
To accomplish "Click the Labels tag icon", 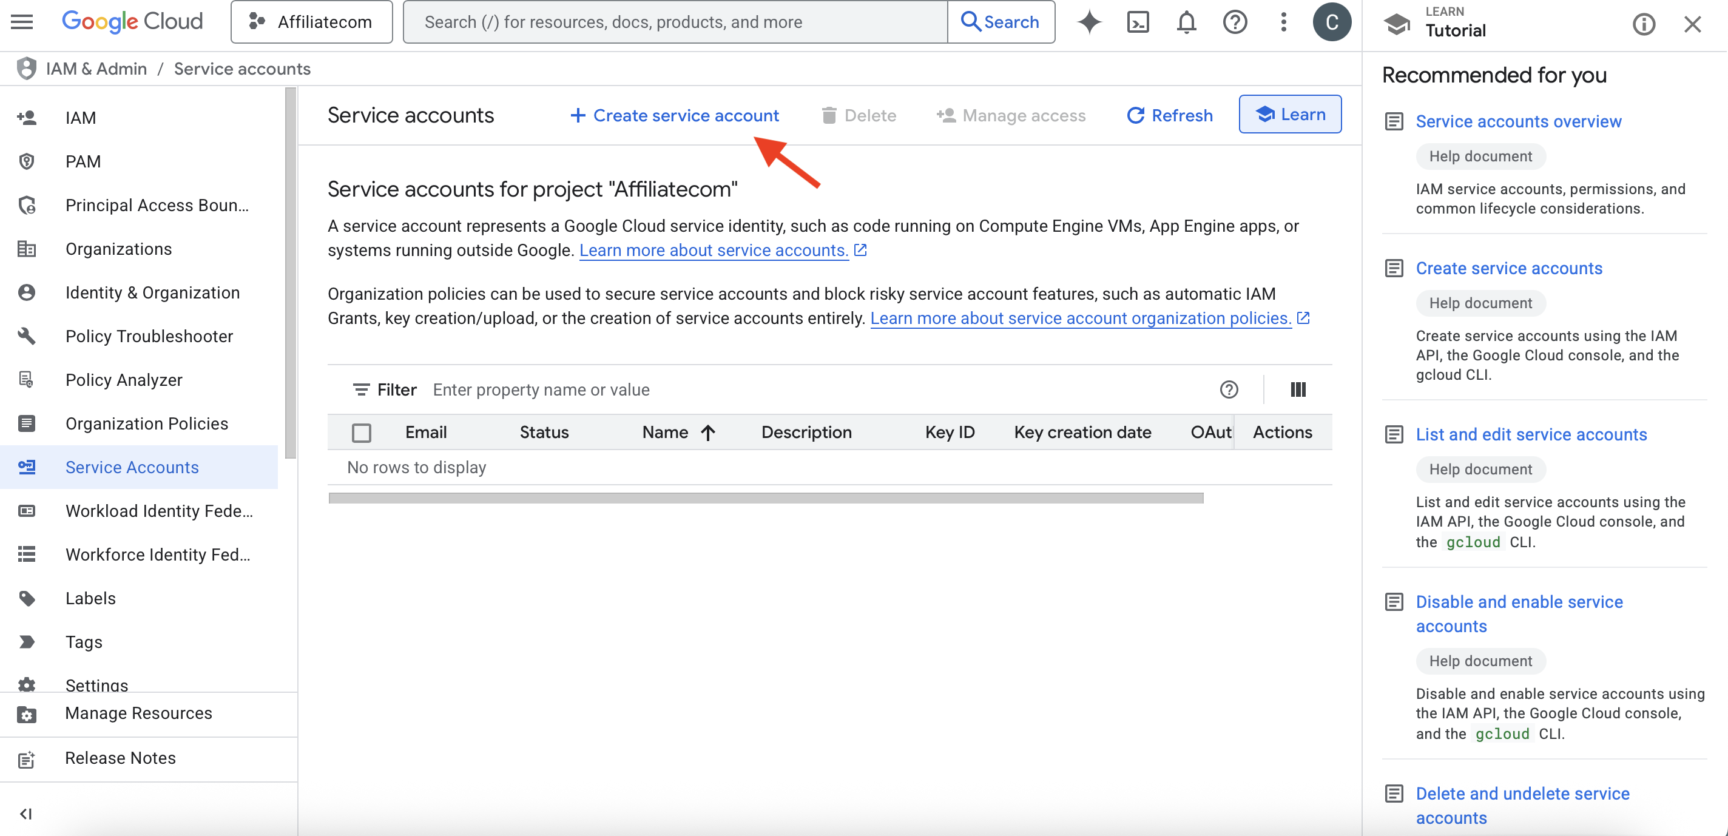I will click(27, 598).
